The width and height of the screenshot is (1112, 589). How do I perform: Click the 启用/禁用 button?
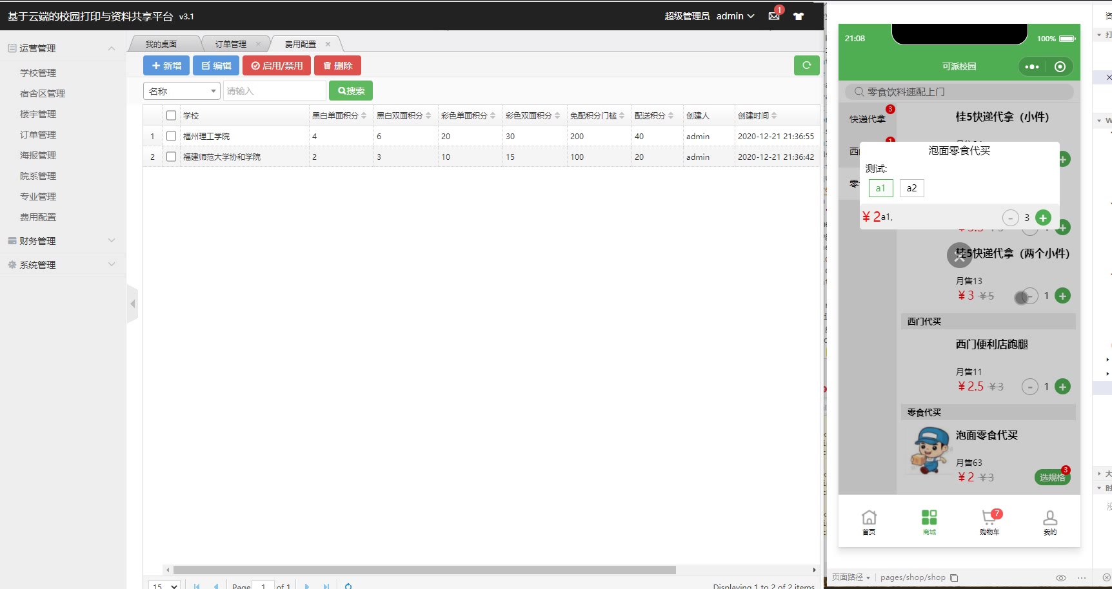(x=277, y=66)
